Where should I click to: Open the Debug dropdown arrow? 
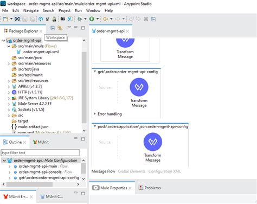tap(85, 19)
